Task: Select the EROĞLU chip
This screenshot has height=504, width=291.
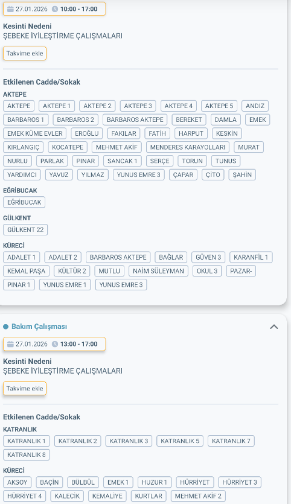Action: coord(87,133)
